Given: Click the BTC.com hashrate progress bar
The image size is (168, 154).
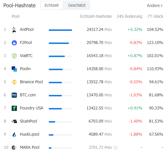Looking at the screenshot, I should tap(60, 95).
